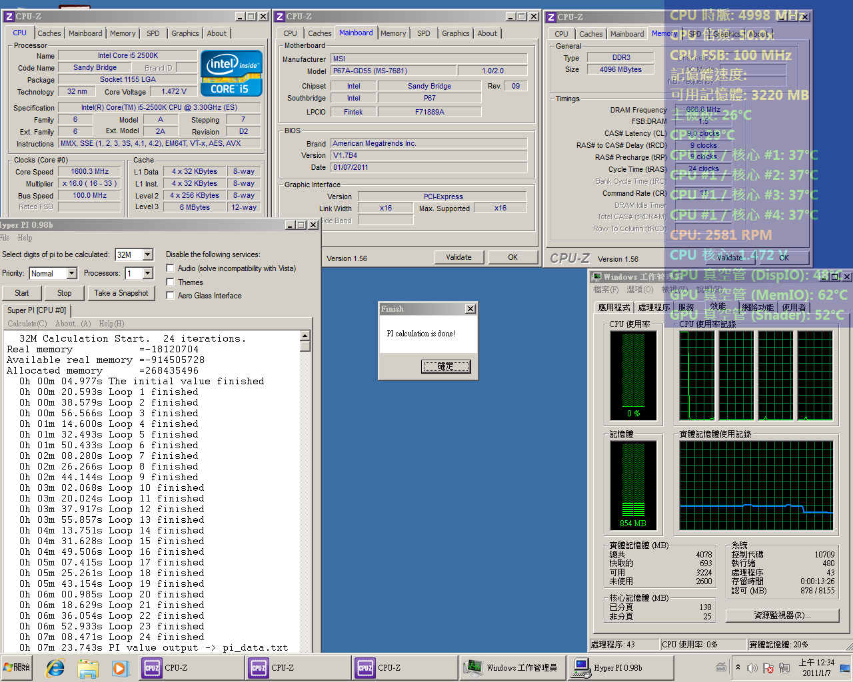Screen dimensions: 853x682
Task: Open the digits of pi dropdown showing 32M
Action: pos(148,254)
